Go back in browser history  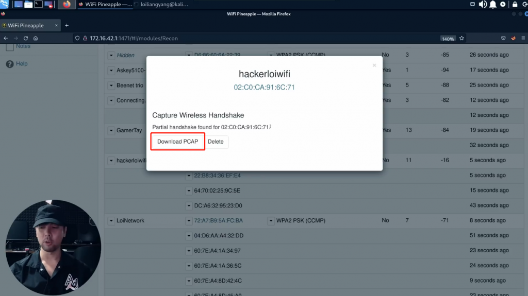tap(6, 38)
